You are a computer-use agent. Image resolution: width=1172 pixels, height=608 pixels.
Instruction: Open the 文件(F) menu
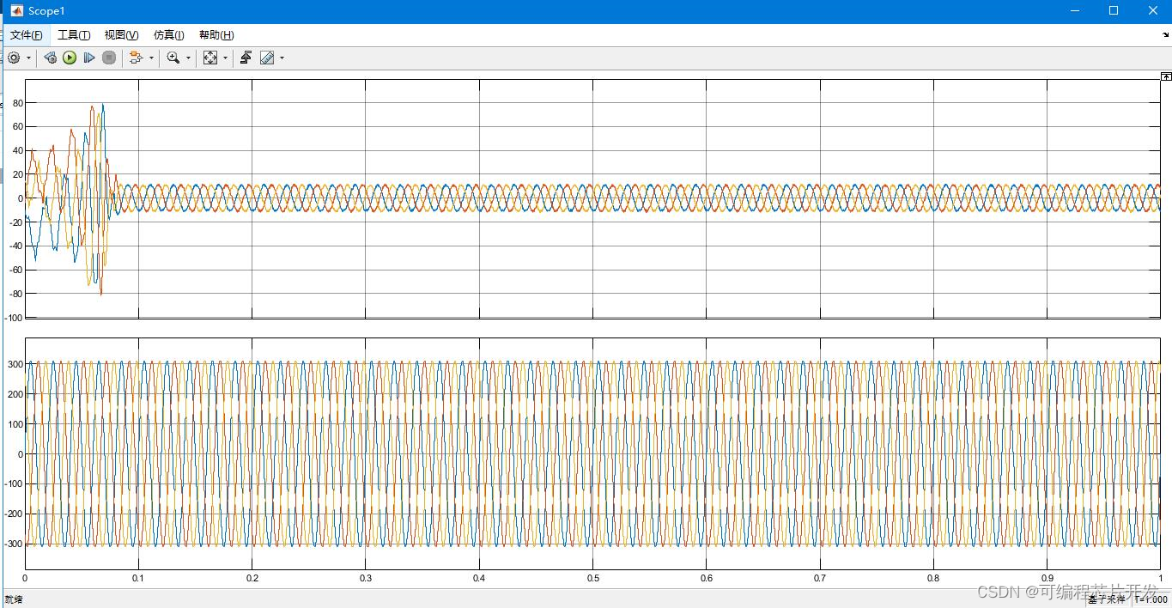coord(26,35)
